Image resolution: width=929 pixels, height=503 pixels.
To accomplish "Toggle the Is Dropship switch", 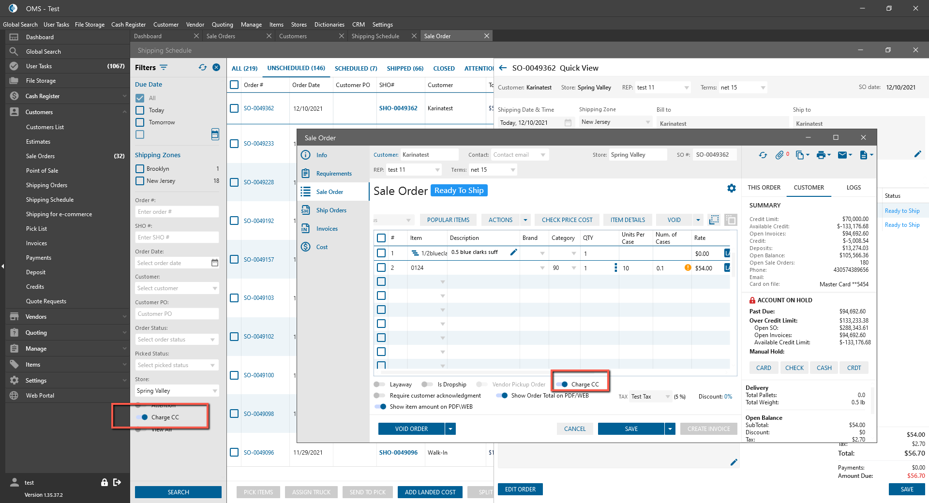I will coord(427,385).
